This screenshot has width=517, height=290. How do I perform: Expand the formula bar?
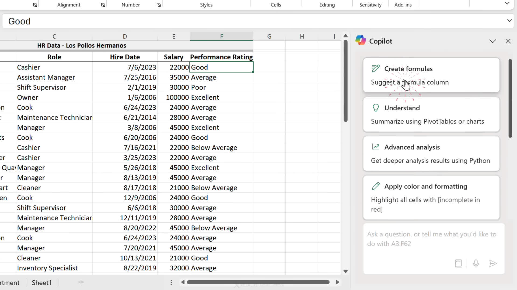[509, 21]
